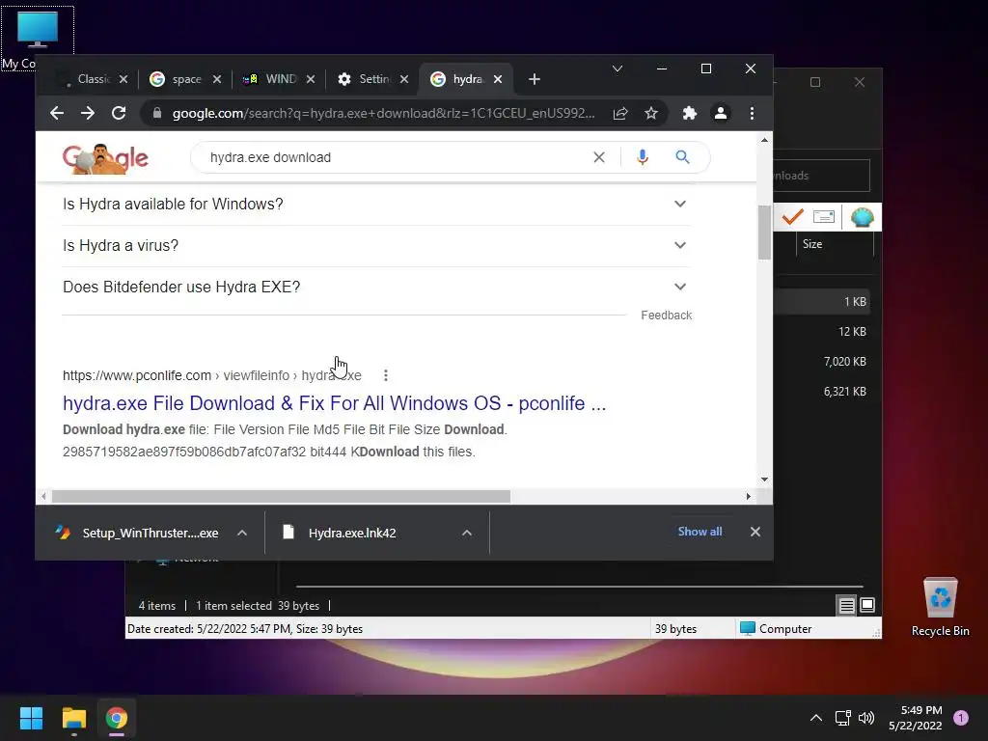988x741 pixels.
Task: Clear the search box with the X
Action: 599,157
